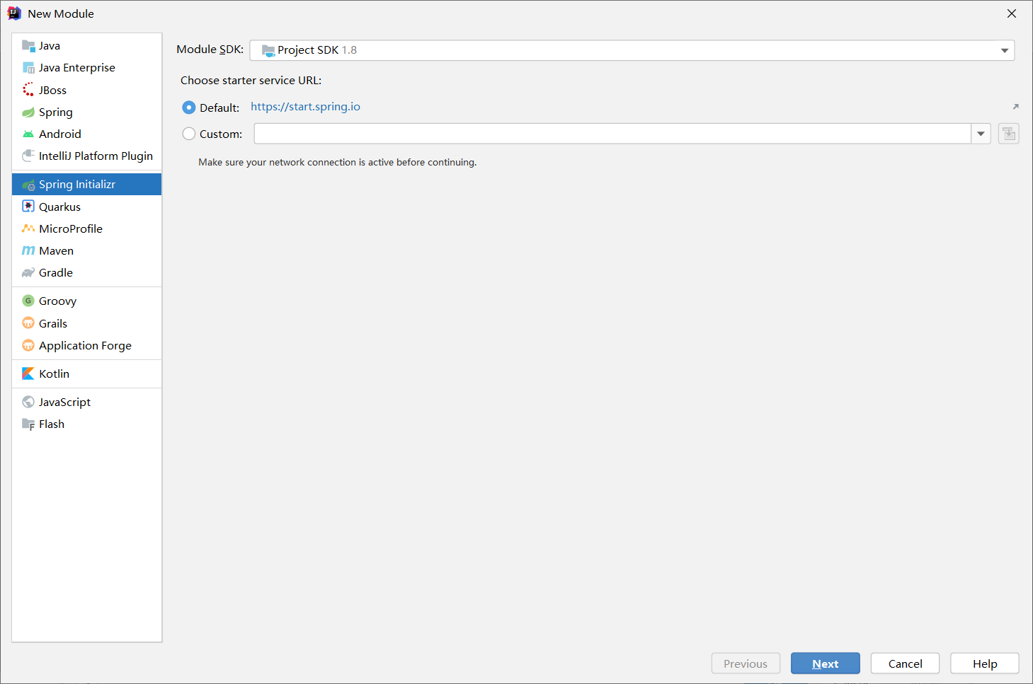The width and height of the screenshot is (1033, 684).
Task: Open the https://start.spring.io link
Action: click(x=305, y=107)
